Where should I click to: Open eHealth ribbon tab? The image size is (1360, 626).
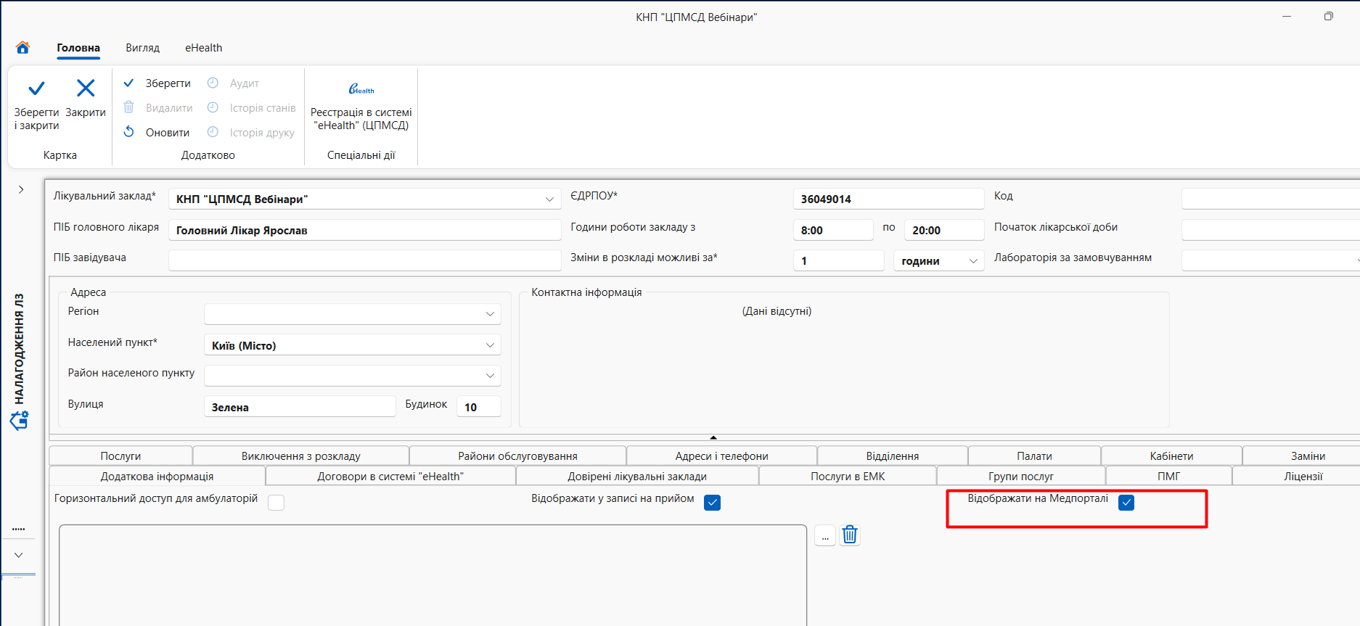click(x=203, y=48)
